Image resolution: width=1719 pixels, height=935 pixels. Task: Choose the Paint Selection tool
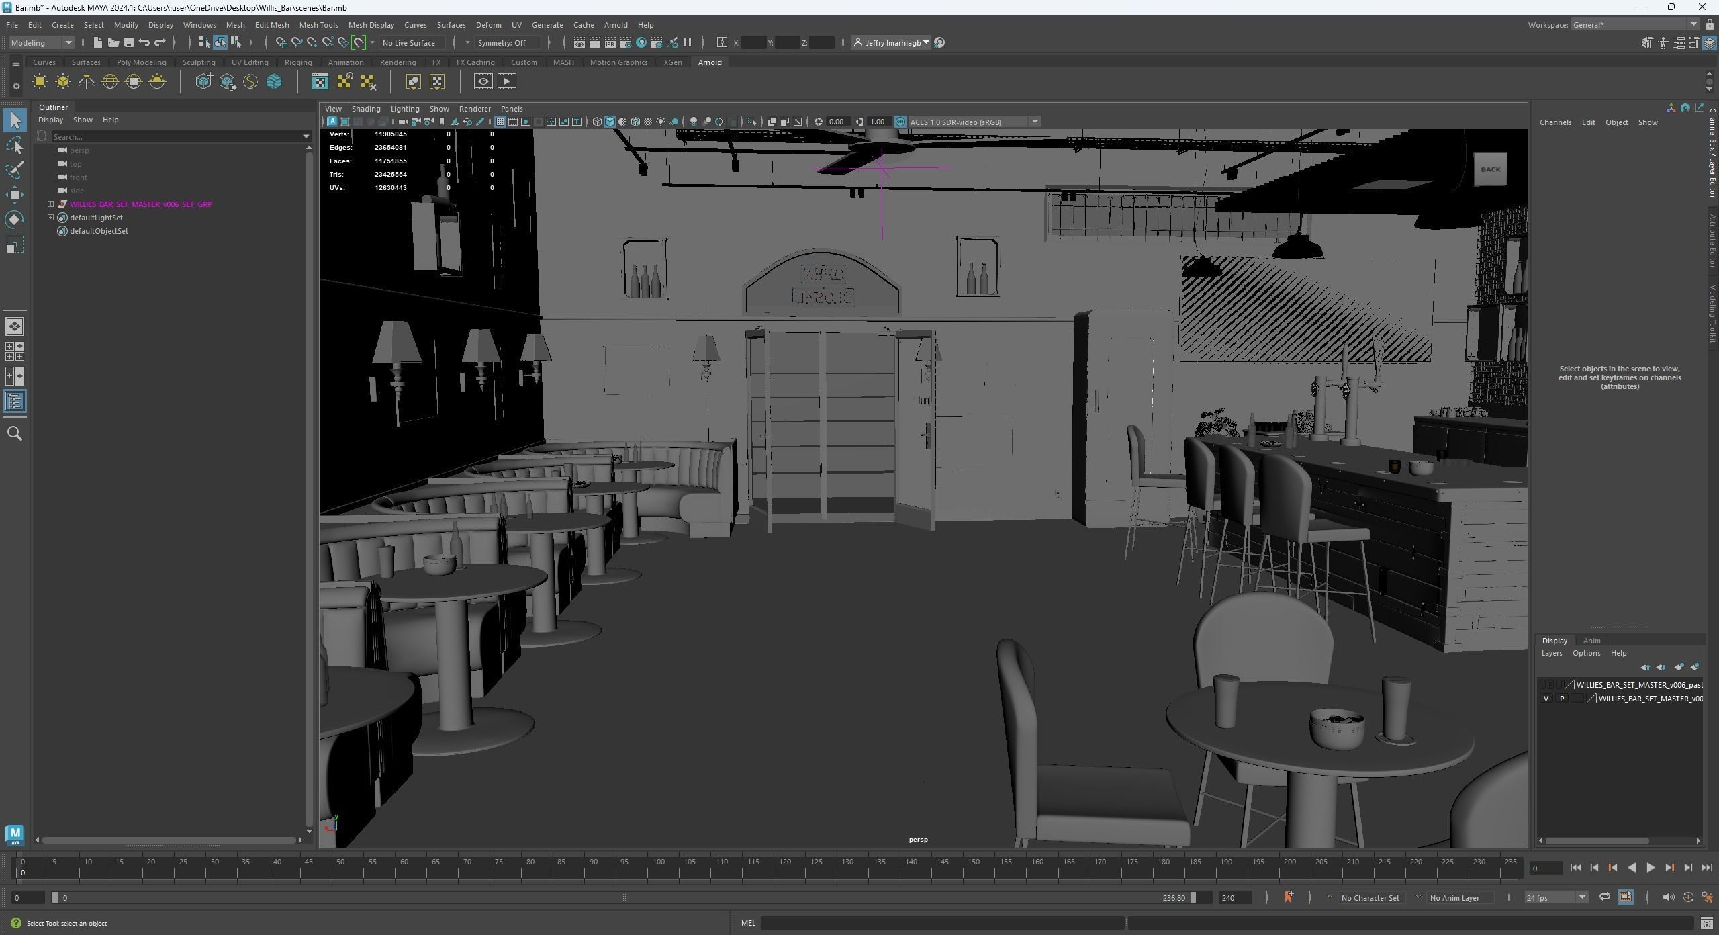pos(15,170)
